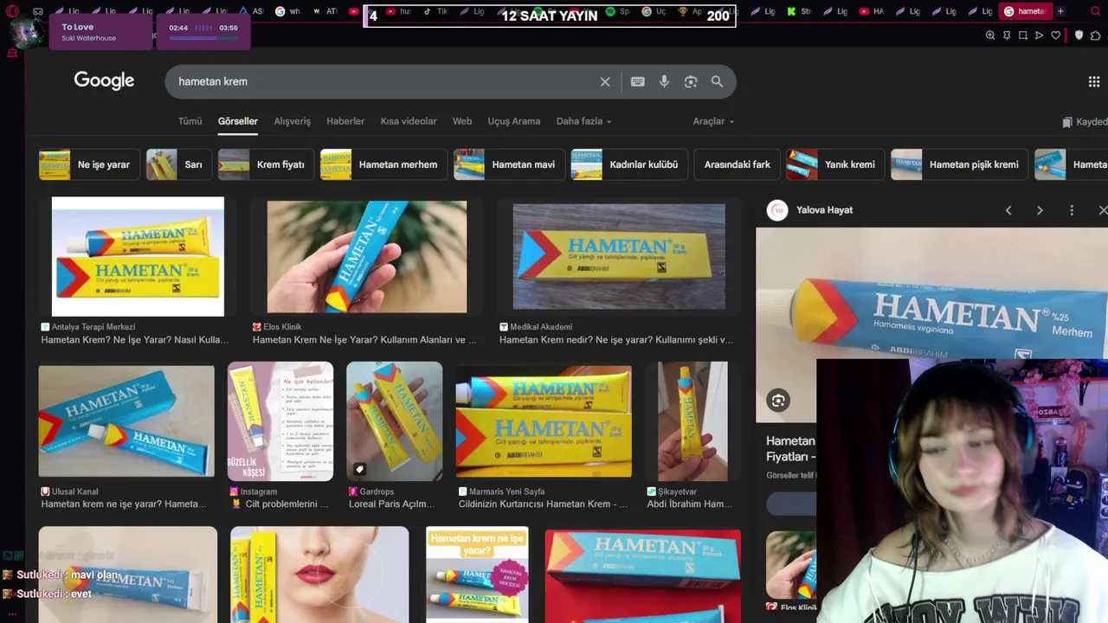Click the pin icon in address bar
The width and height of the screenshot is (1108, 623).
click(x=1007, y=35)
